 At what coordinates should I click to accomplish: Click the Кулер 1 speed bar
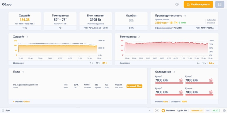[169, 83]
